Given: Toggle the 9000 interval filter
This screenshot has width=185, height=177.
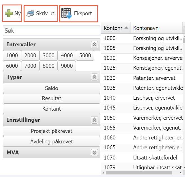Looking at the screenshot, I should (67, 66).
